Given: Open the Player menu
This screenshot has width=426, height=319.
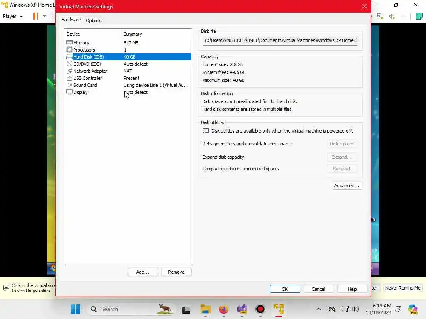Looking at the screenshot, I should coord(13,16).
